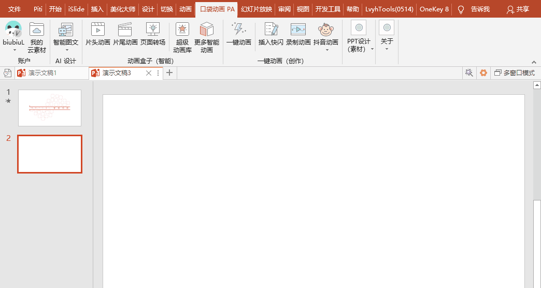Switch to the 幻灯片放映 tab
Viewport: 541px width, 288px height.
point(257,9)
